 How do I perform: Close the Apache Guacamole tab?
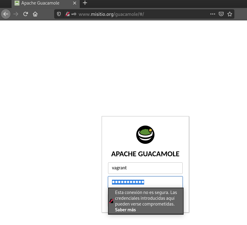coord(75,3)
